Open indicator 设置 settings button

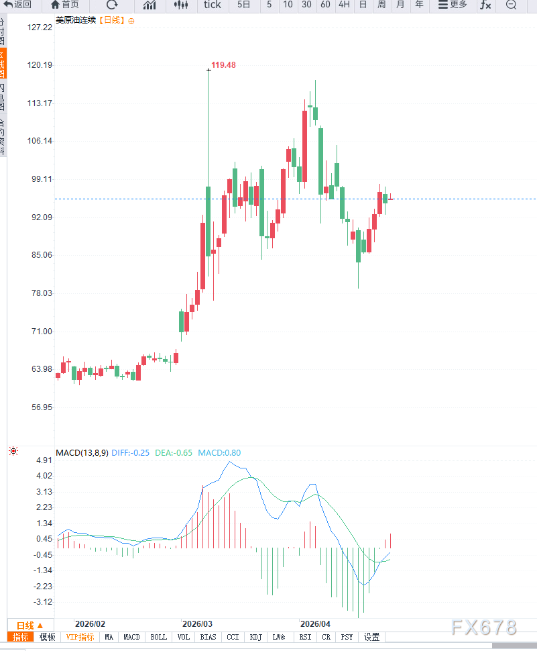click(x=371, y=637)
